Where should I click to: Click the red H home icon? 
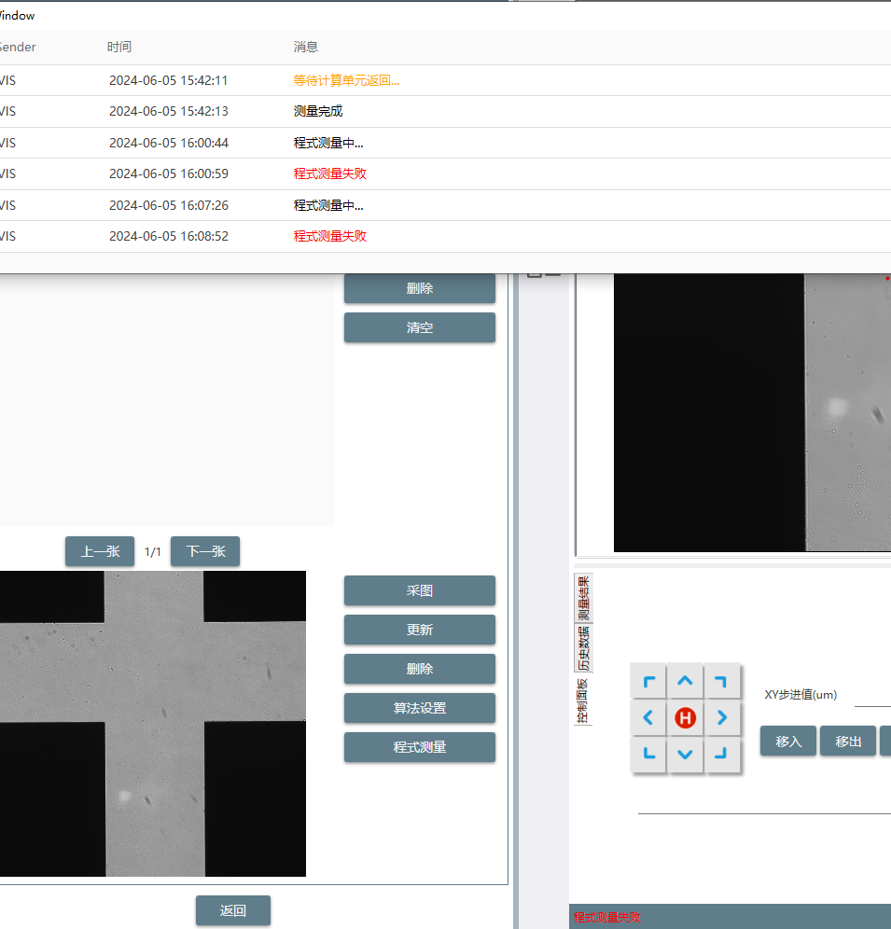click(x=686, y=718)
